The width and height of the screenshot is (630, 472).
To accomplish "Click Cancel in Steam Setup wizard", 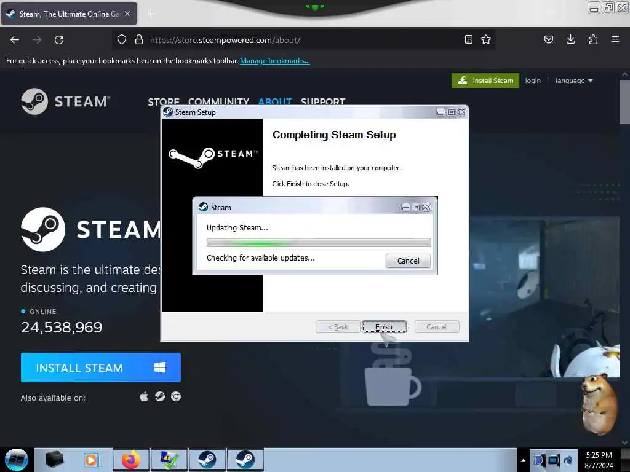I will [x=436, y=327].
